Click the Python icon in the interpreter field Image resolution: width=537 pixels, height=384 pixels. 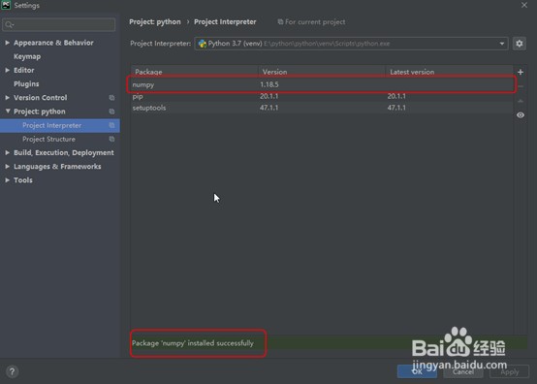pos(203,44)
